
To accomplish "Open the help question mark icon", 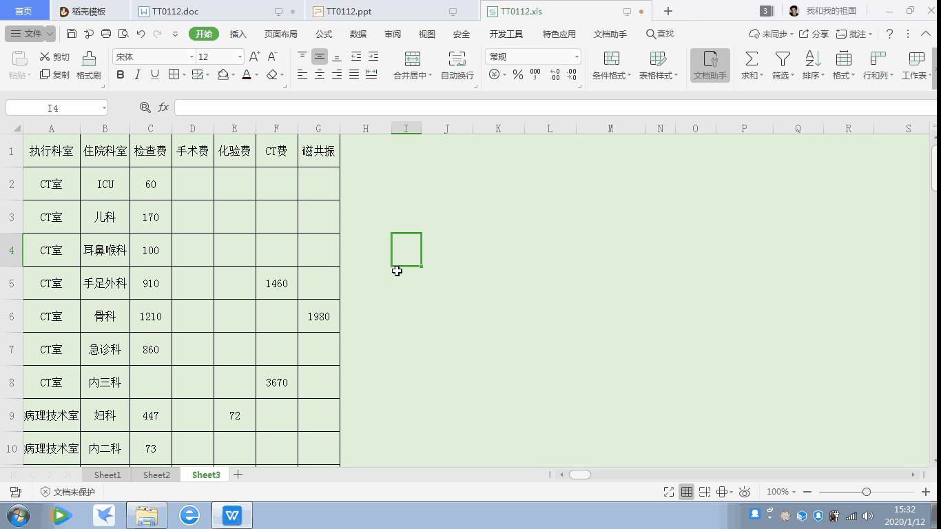I will [889, 34].
